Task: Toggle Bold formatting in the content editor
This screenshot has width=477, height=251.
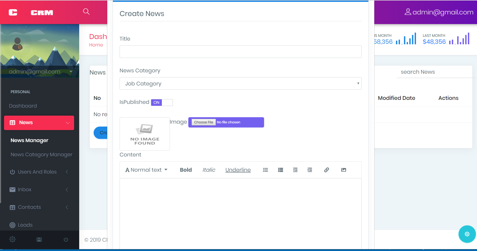Action: click(186, 170)
